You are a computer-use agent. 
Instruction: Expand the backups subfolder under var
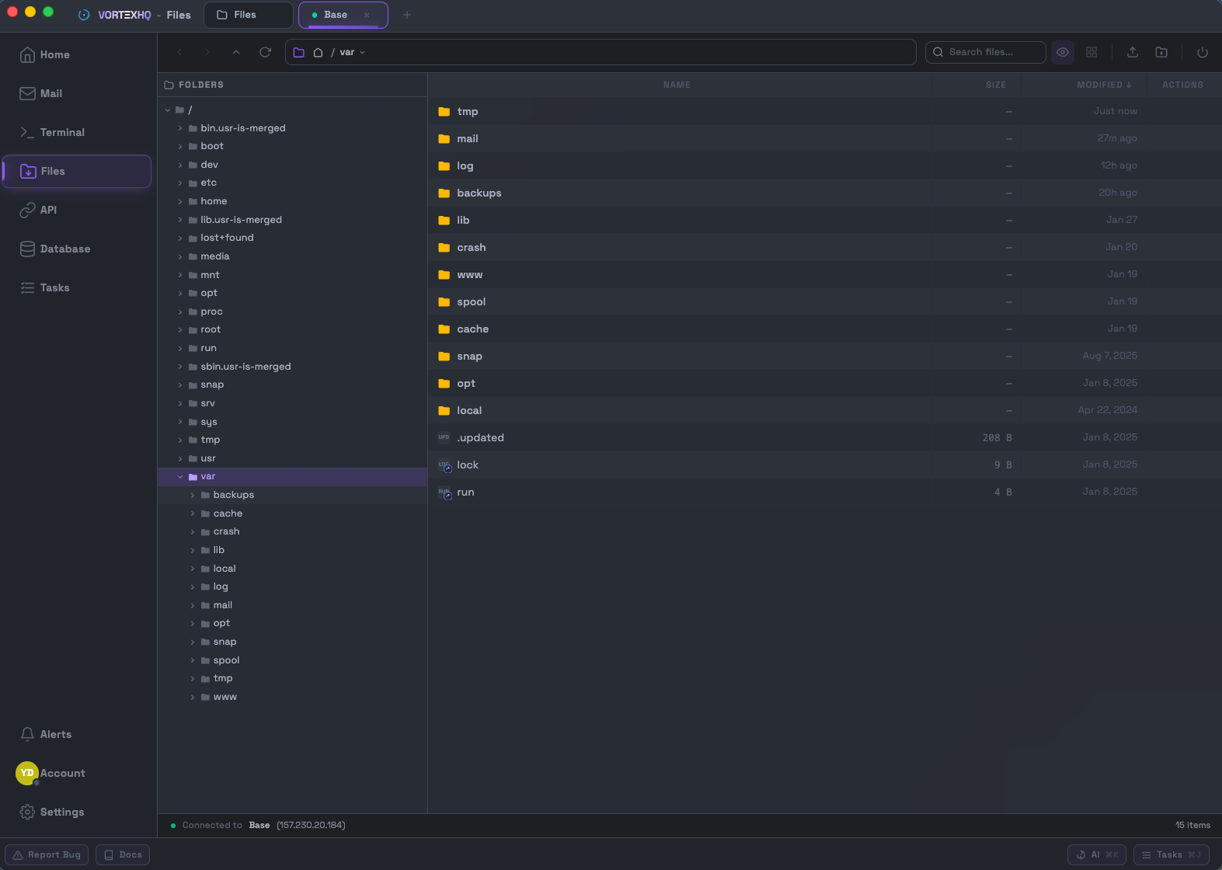193,495
